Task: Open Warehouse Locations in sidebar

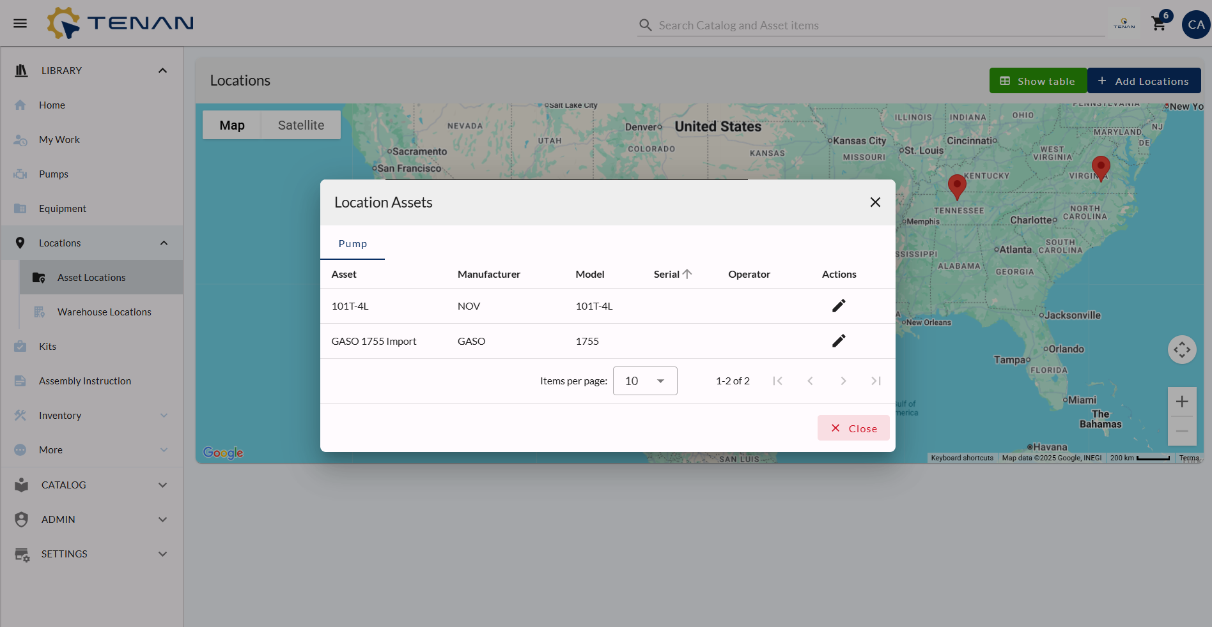Action: (x=104, y=312)
